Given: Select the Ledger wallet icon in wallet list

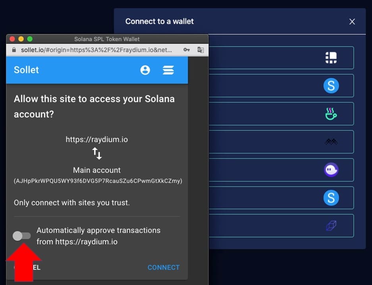Looking at the screenshot, I should tap(331, 58).
